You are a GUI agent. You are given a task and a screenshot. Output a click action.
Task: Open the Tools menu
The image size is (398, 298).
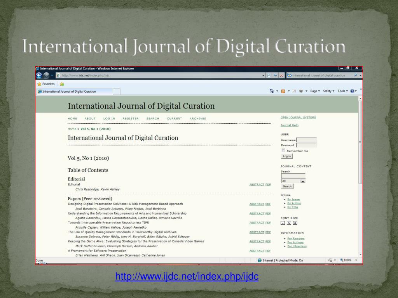click(x=343, y=91)
